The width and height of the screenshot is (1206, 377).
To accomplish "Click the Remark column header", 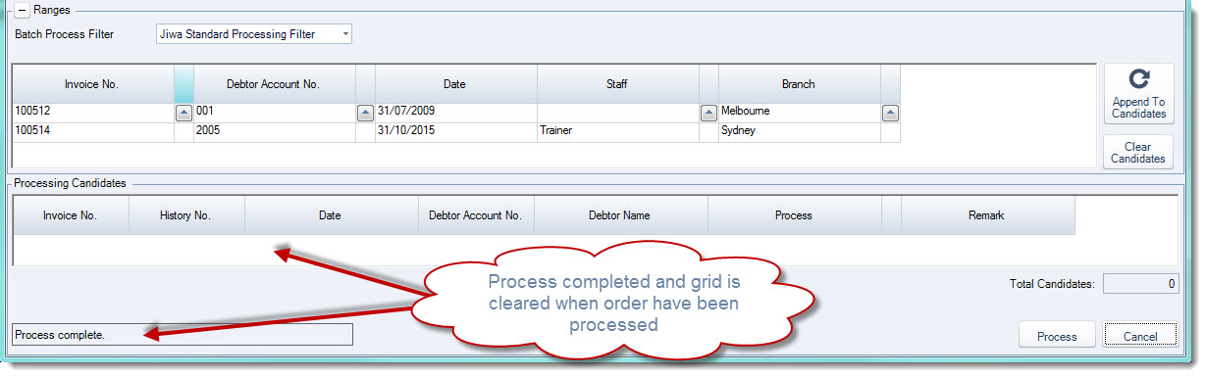I will click(x=987, y=215).
